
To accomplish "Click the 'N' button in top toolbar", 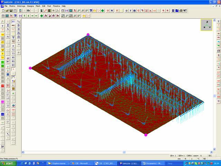I will [x=112, y=11].
